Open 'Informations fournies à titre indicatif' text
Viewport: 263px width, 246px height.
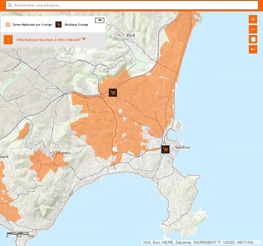[x=48, y=40]
